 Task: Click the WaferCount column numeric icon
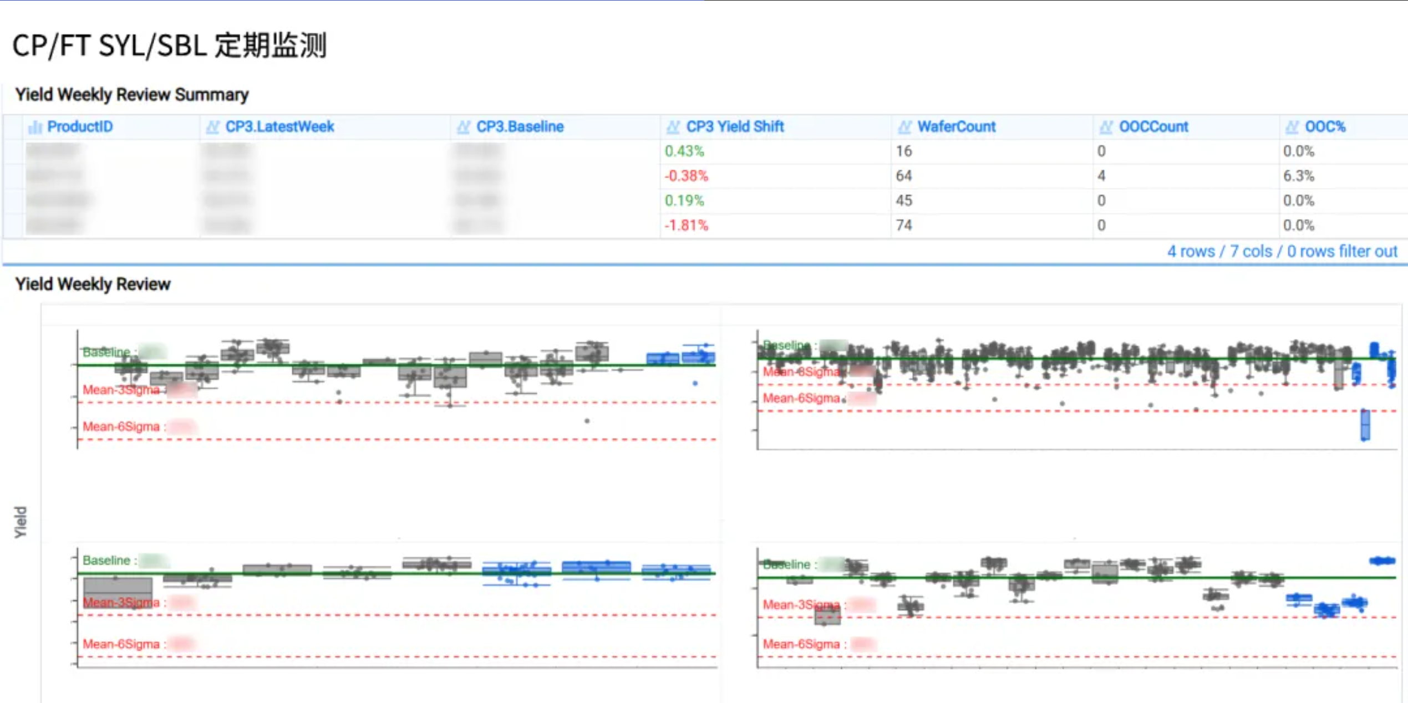coord(904,127)
